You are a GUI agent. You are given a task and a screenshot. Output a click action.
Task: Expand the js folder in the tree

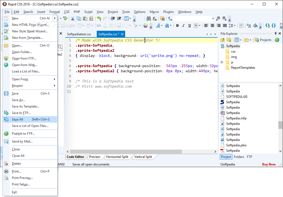point(222,62)
